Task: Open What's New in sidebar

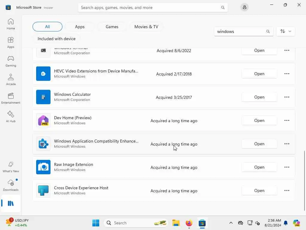Action: click(x=11, y=167)
